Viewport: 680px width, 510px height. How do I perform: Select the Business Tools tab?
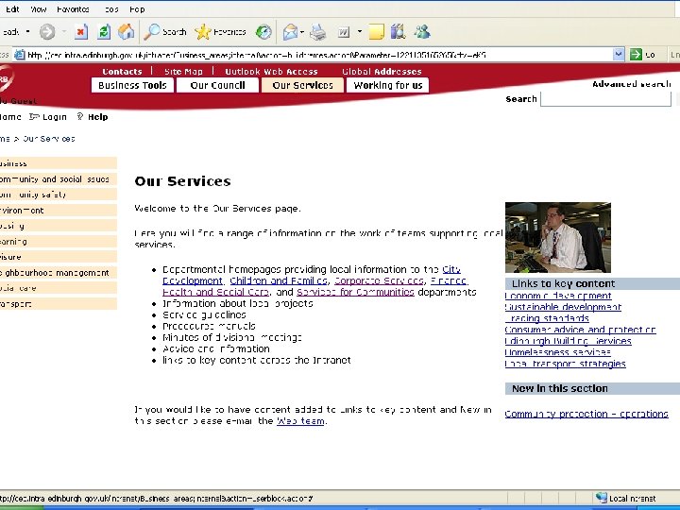point(132,85)
